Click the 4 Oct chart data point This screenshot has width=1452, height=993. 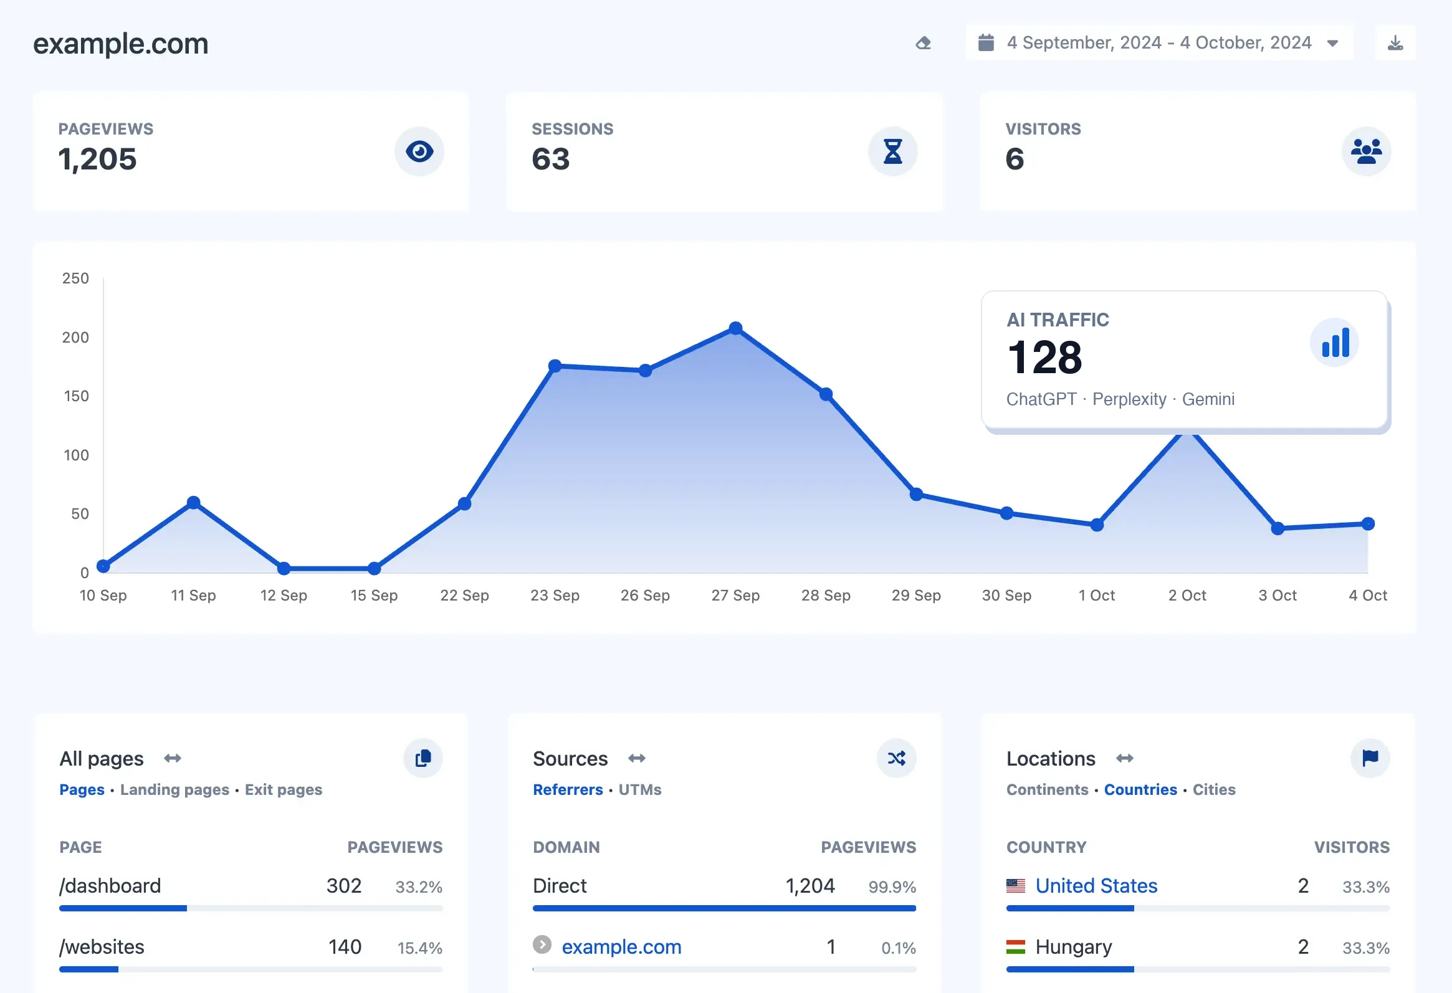[x=1368, y=524]
